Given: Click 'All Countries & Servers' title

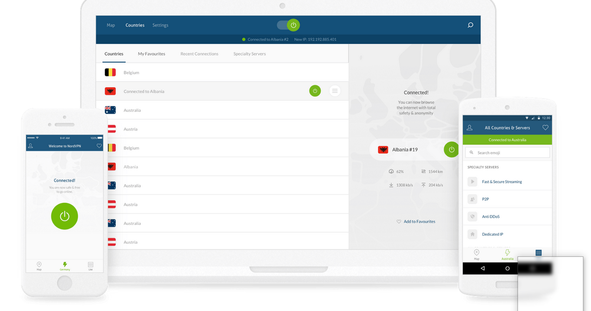Looking at the screenshot, I should tap(507, 128).
